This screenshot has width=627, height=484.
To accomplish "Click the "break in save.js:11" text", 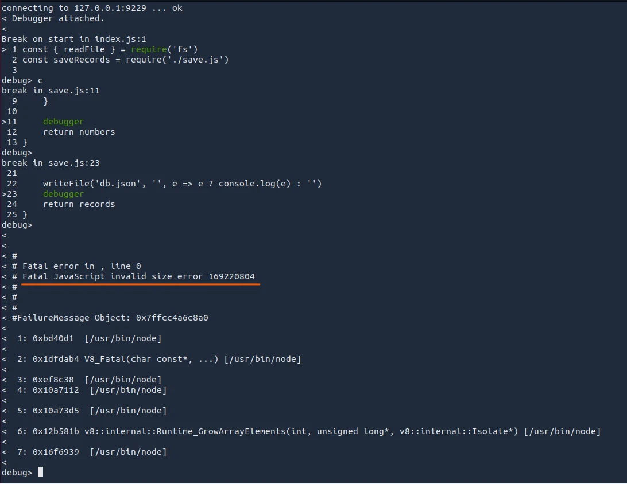I will click(x=51, y=91).
